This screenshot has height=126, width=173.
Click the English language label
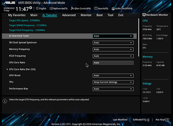point(42,9)
